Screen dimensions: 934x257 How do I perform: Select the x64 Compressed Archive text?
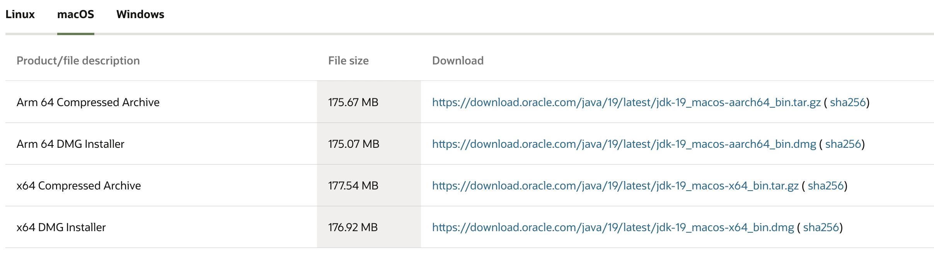click(x=79, y=186)
